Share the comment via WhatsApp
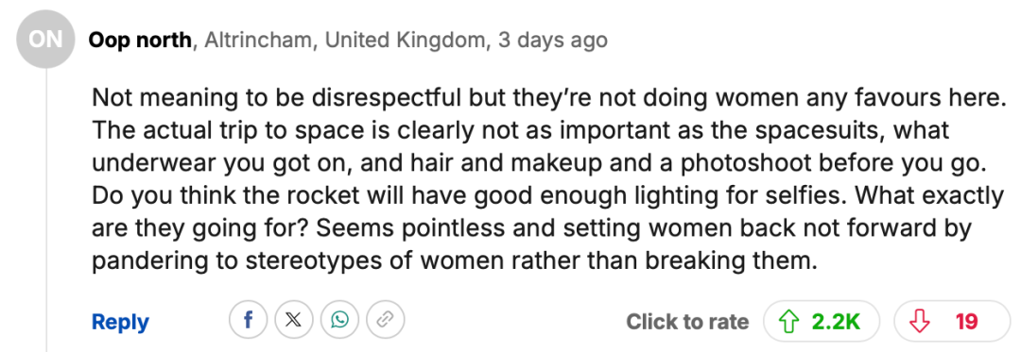 pyautogui.click(x=339, y=320)
